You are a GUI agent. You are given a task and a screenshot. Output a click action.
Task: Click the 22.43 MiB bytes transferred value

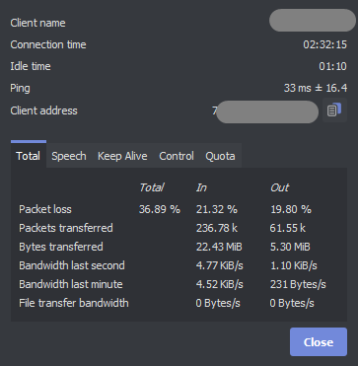pyautogui.click(x=219, y=247)
